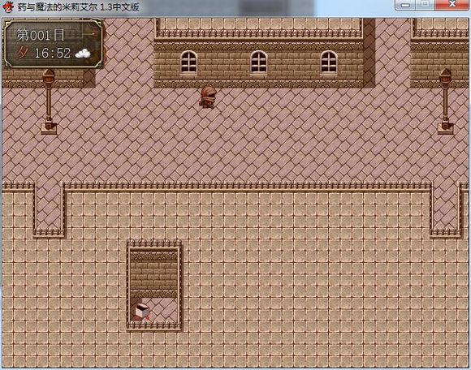This screenshot has width=471, height=370.
Task: Click the arrow ornament in the date panel
Action: pos(89,34)
